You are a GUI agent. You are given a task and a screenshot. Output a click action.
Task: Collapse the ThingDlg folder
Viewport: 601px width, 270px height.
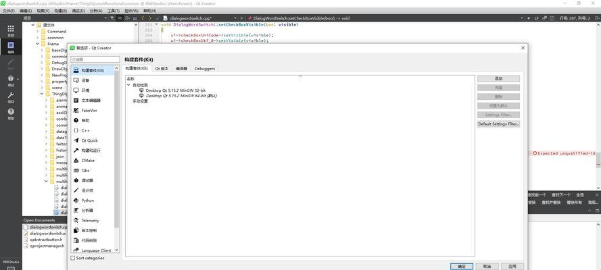(42, 94)
